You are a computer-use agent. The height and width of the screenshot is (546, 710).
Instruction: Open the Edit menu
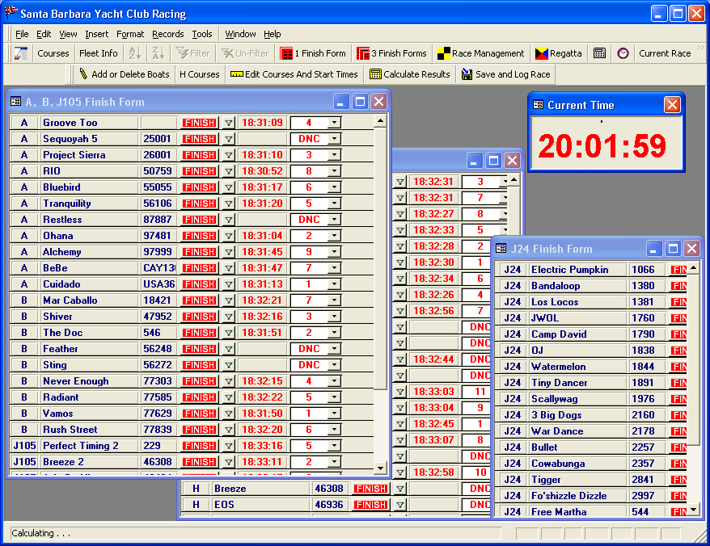(x=44, y=34)
